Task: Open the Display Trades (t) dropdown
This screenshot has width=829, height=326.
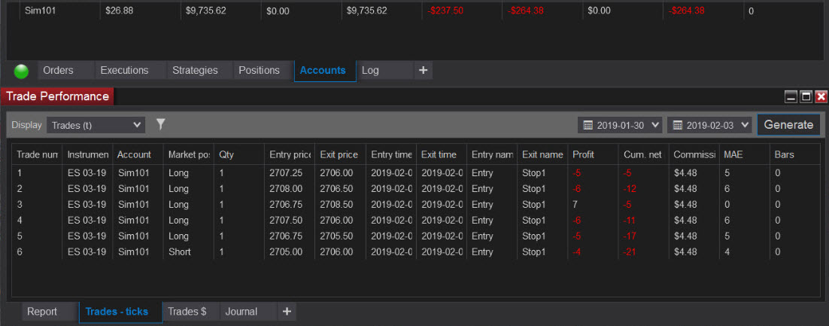Action: [x=96, y=126]
